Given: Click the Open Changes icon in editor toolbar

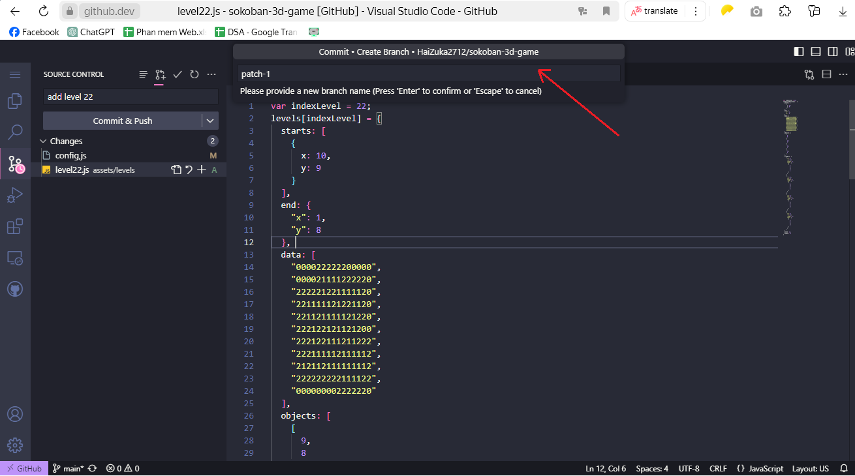Looking at the screenshot, I should pyautogui.click(x=809, y=74).
